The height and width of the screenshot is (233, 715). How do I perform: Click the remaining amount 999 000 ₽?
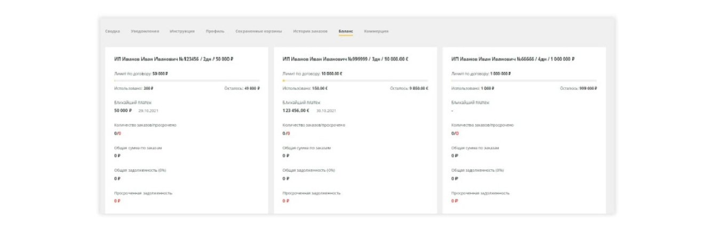point(588,88)
